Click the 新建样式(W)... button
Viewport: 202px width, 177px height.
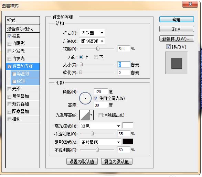[177, 38]
